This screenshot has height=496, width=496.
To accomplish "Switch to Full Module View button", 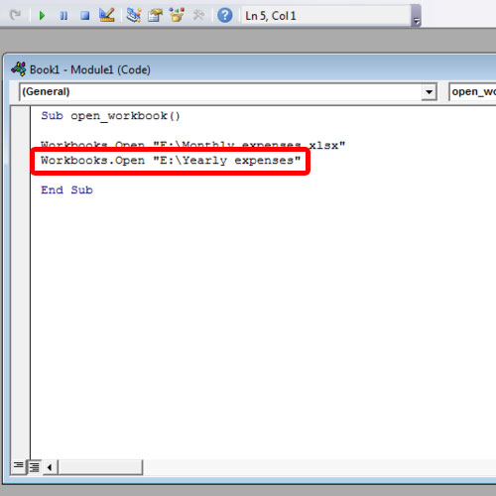I will [x=34, y=466].
